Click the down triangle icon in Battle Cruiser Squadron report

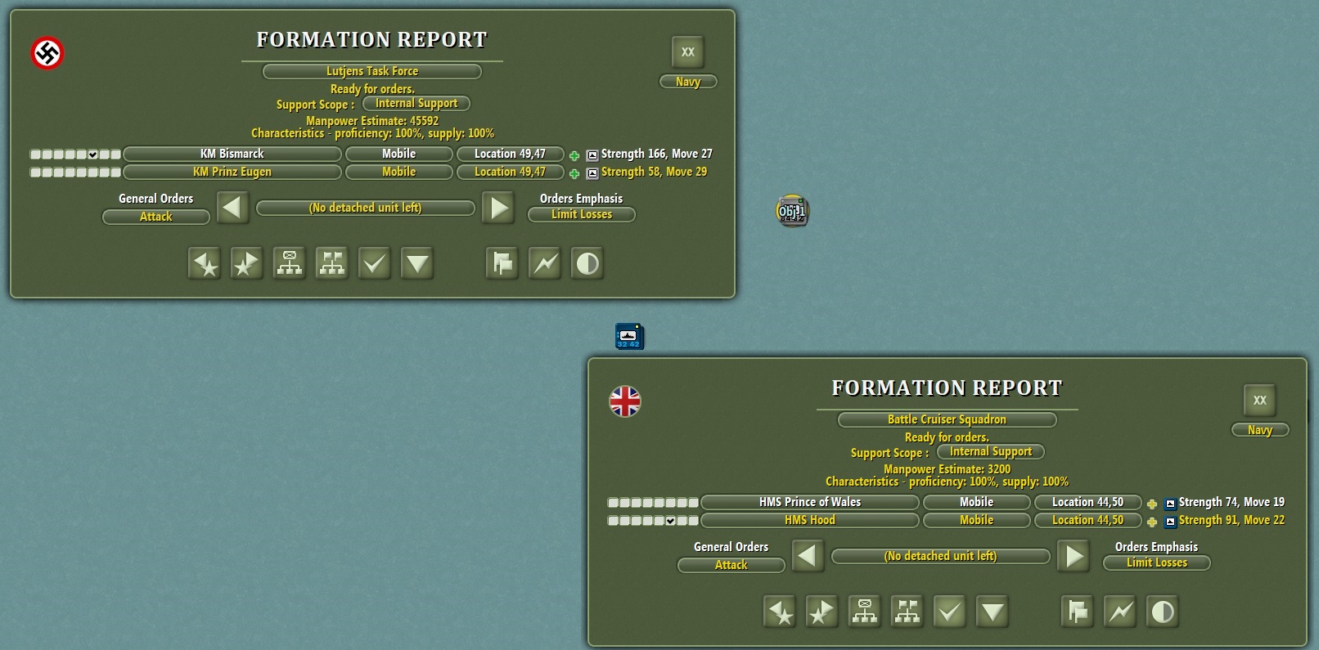[x=993, y=612]
